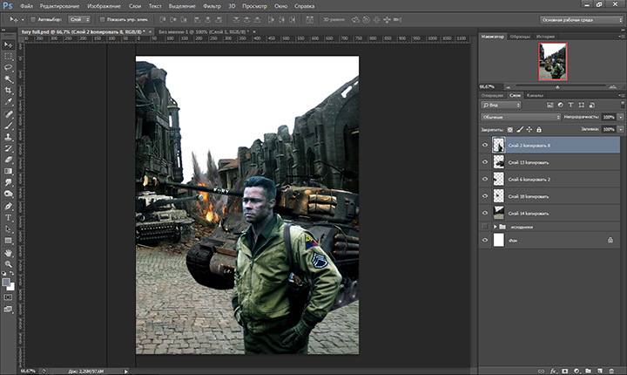This screenshot has height=375, width=627.
Task: Select the Lasso tool
Action: click(9, 66)
